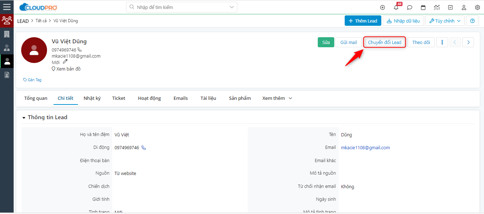The image size is (484, 214).
Task: Open the settings gear icon
Action: [x=478, y=8]
